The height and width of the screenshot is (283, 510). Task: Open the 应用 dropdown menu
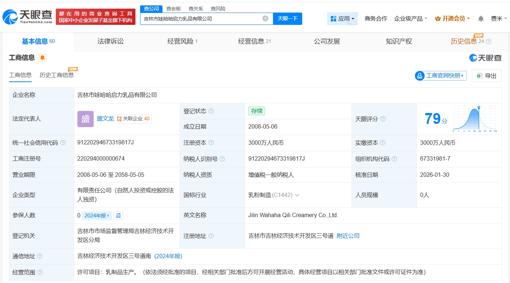click(342, 19)
